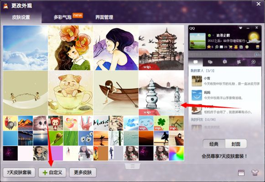The image size is (265, 182).
Task: Select the VIP blue smiley face skin
Action: coord(146,123)
